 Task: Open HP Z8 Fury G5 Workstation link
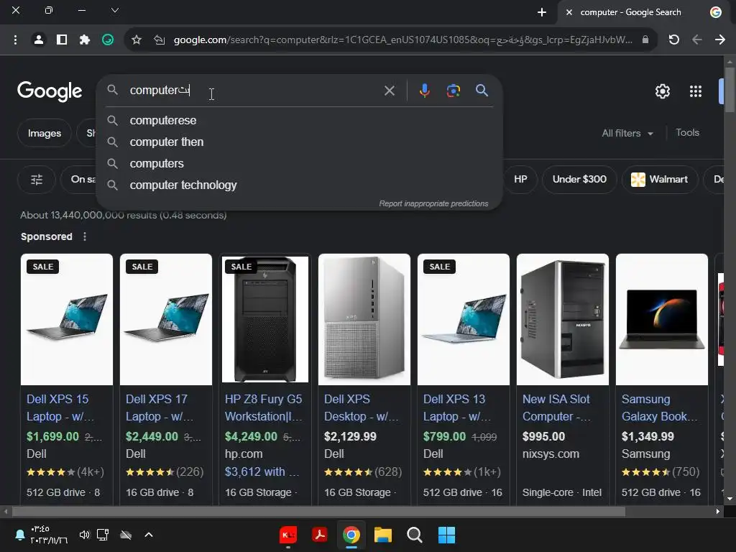(264, 408)
